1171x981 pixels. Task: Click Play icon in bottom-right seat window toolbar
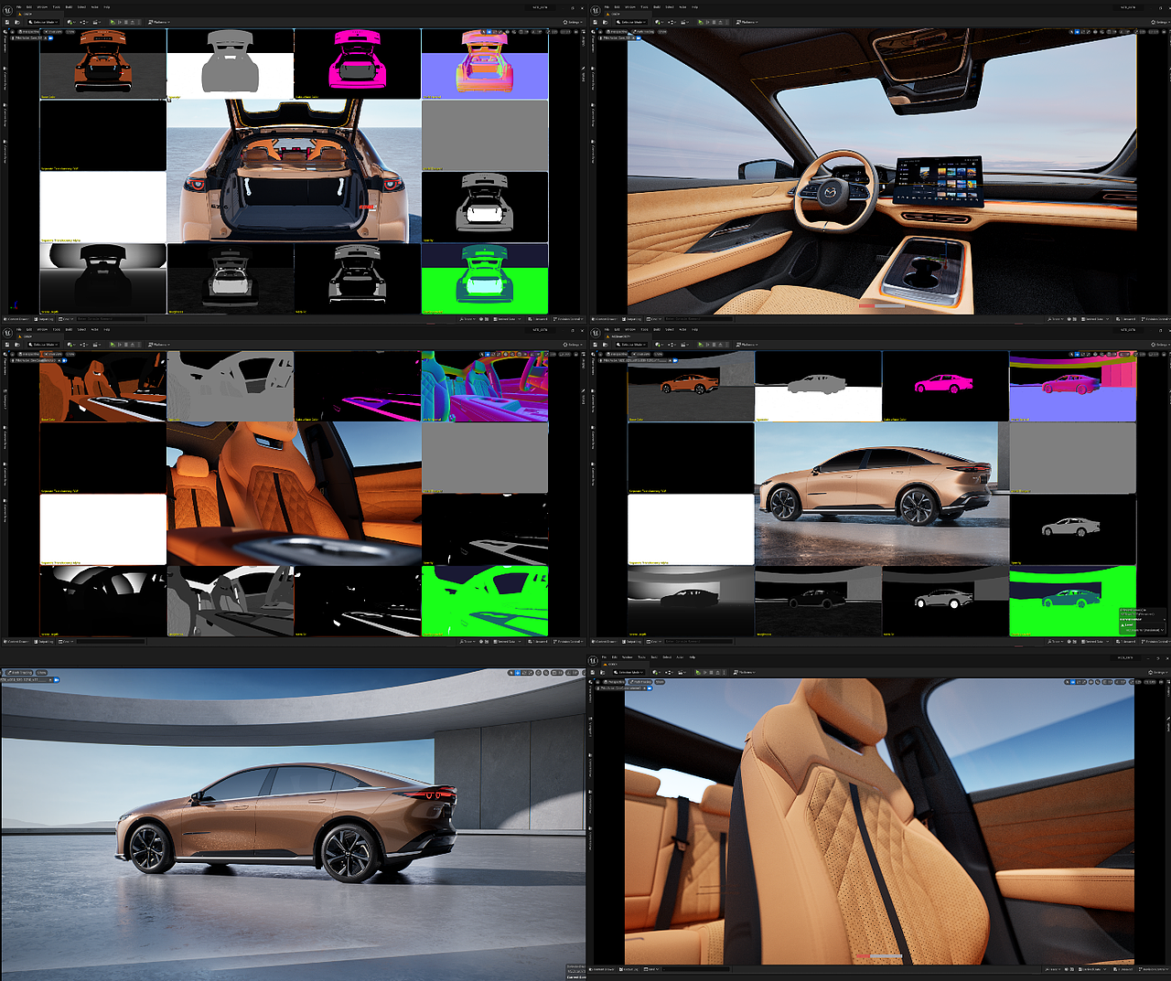[698, 672]
